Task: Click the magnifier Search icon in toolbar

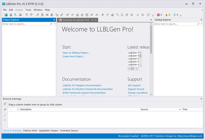Action: [x=38, y=15]
